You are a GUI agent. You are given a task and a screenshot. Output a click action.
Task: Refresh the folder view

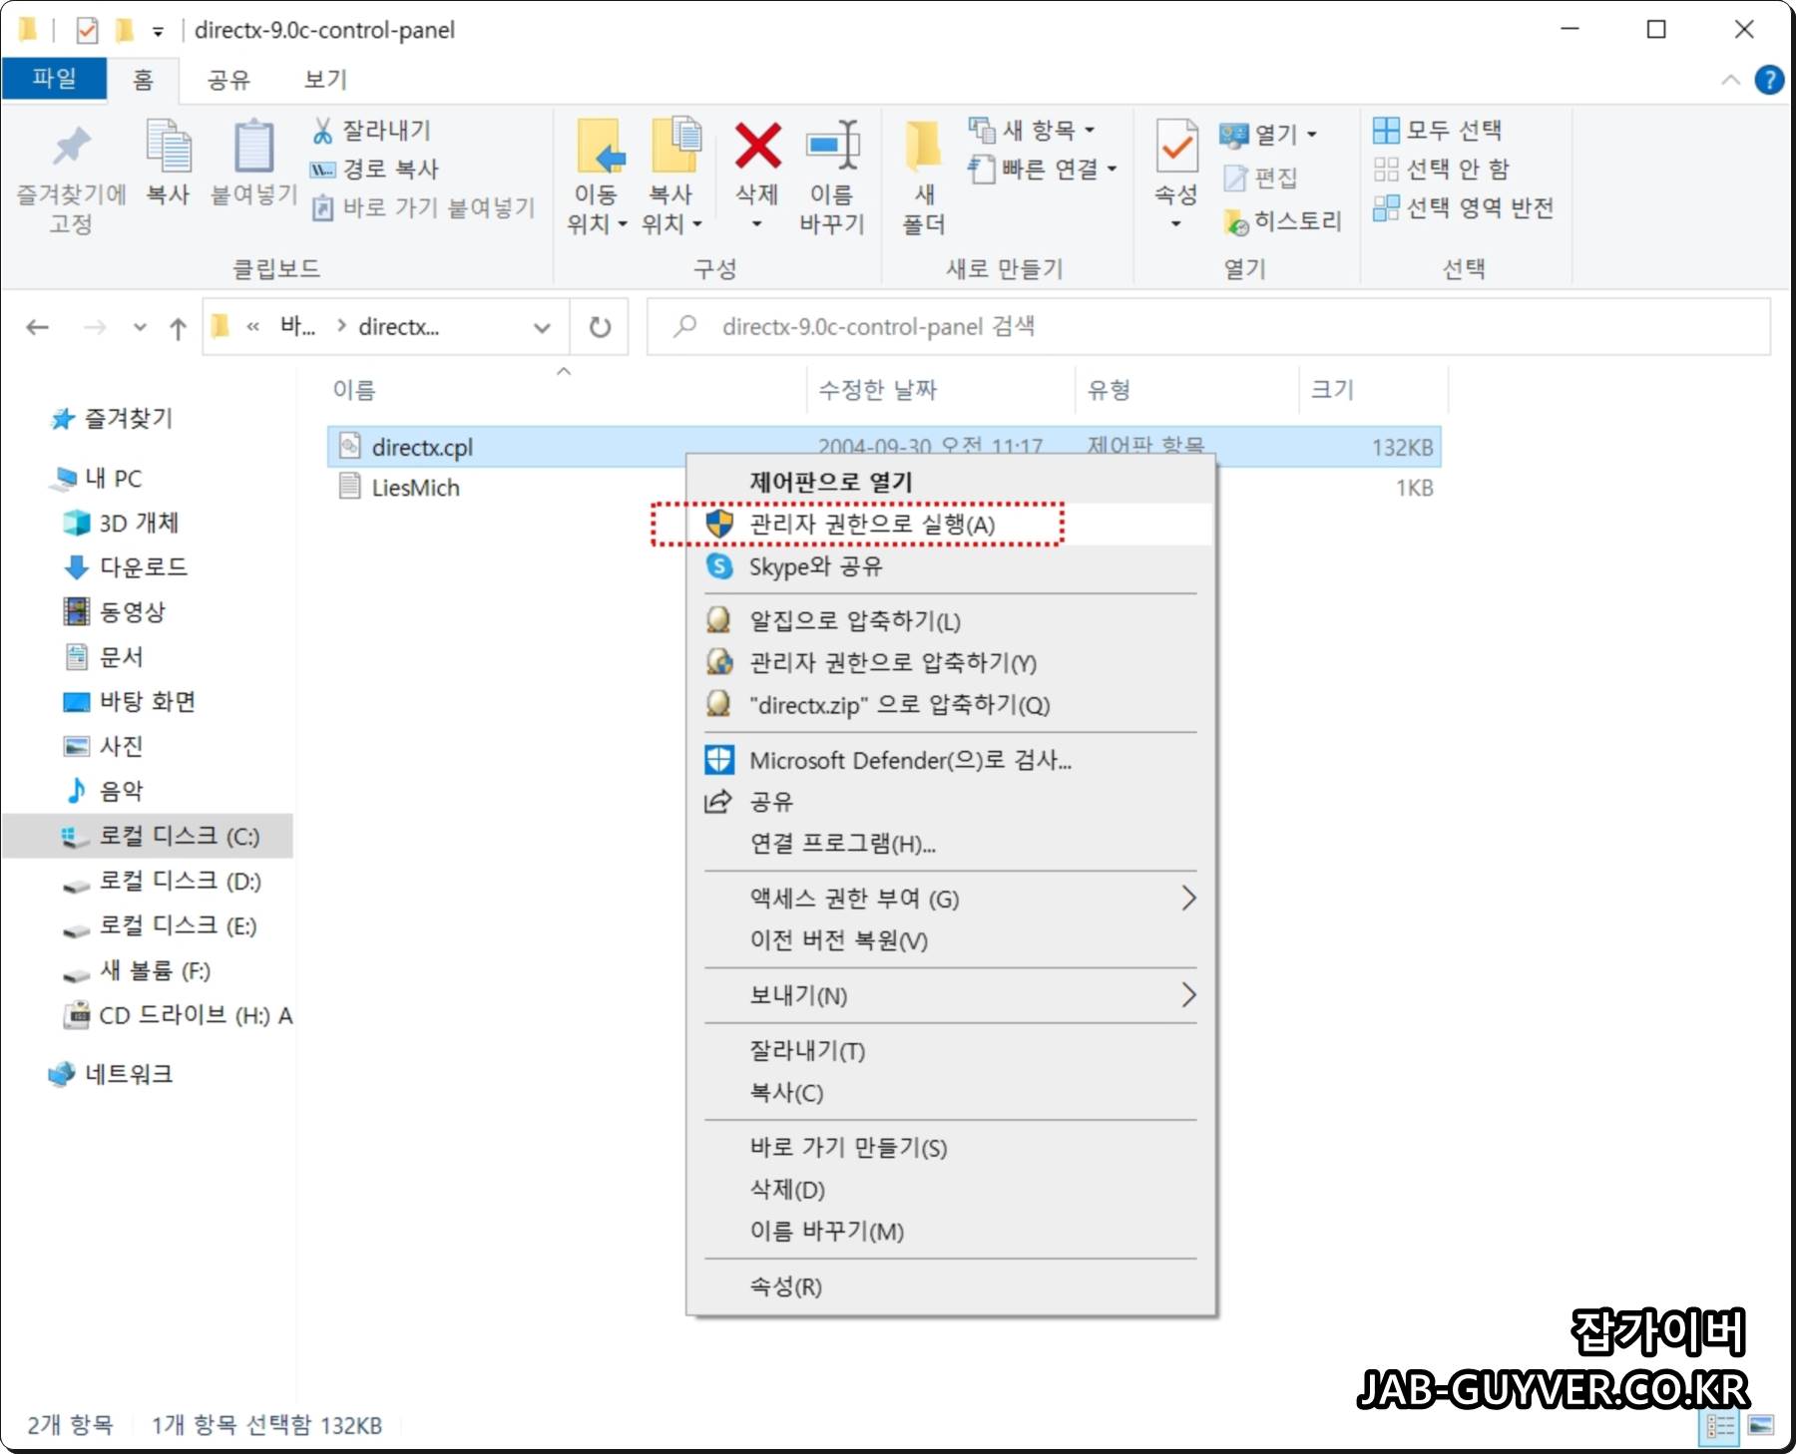pos(599,326)
